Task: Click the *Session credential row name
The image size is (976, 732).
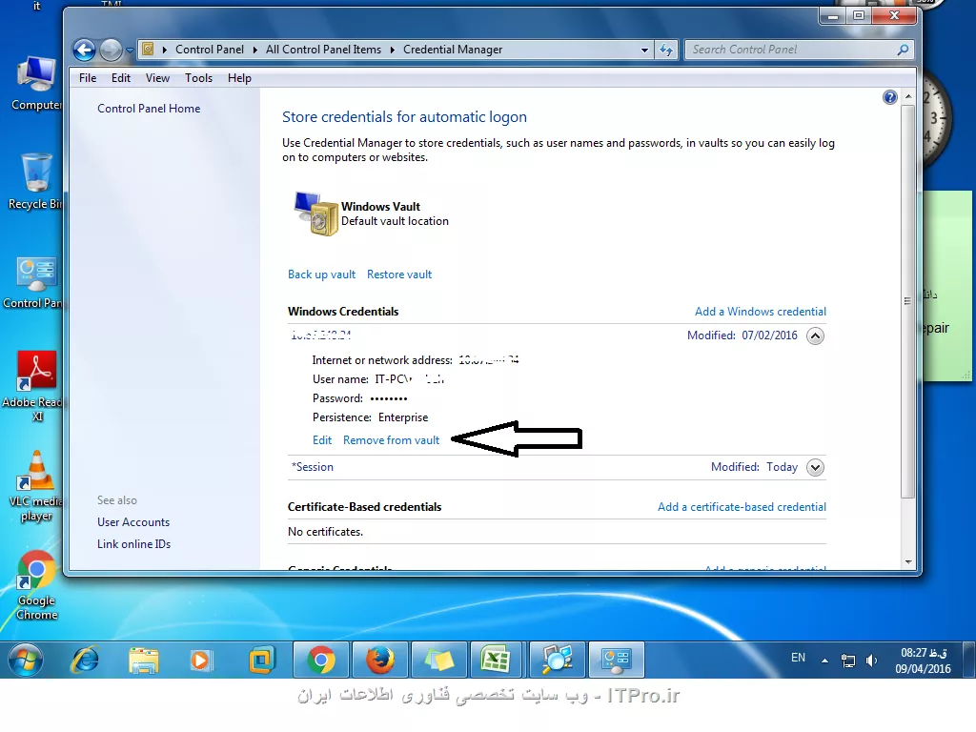Action: pos(313,467)
